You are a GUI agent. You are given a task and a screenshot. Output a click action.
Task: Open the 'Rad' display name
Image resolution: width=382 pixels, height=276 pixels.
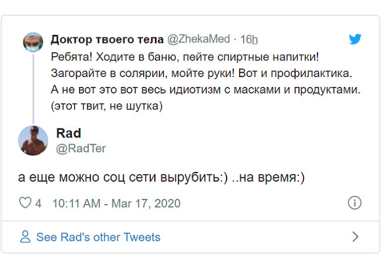68,133
